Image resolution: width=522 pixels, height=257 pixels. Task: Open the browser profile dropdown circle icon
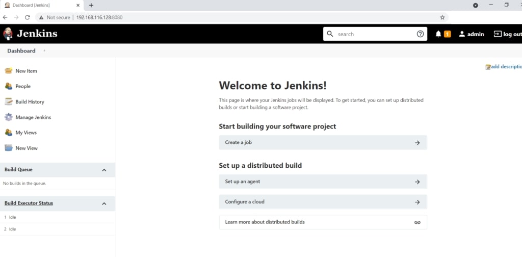coord(476,5)
